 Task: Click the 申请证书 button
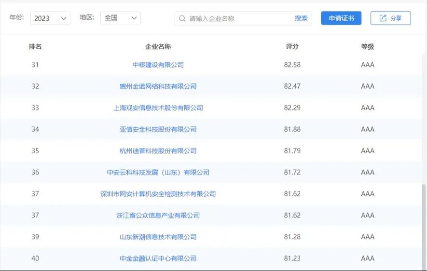pos(341,18)
